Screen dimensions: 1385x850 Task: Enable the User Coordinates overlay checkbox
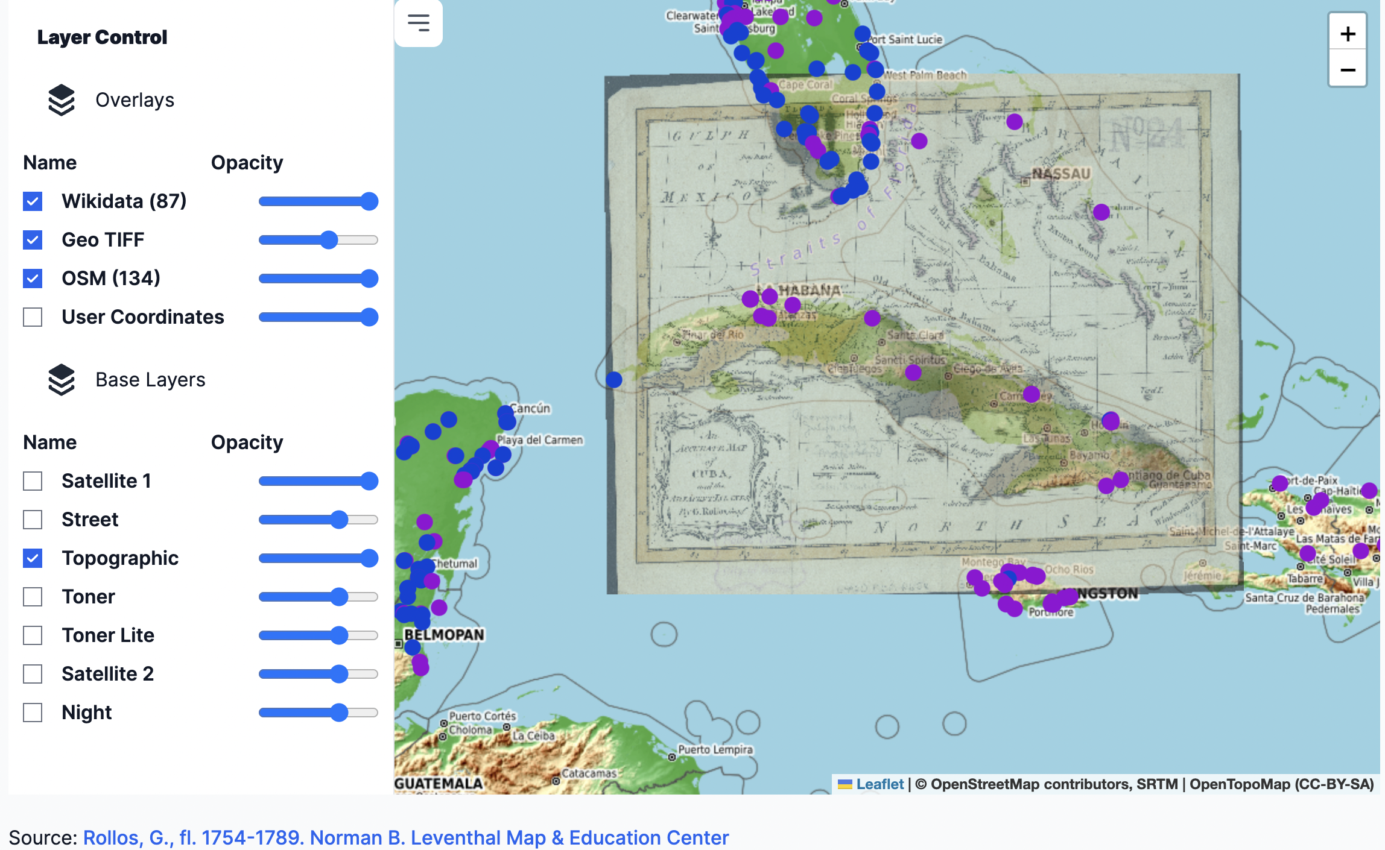pyautogui.click(x=33, y=317)
